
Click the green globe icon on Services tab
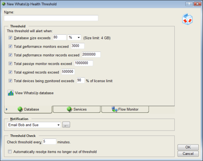point(69,109)
